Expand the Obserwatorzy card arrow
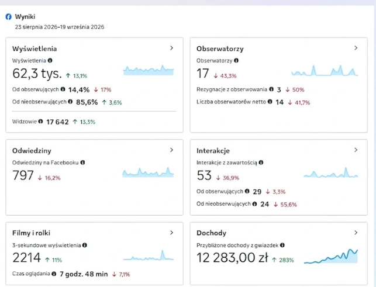 click(356, 48)
